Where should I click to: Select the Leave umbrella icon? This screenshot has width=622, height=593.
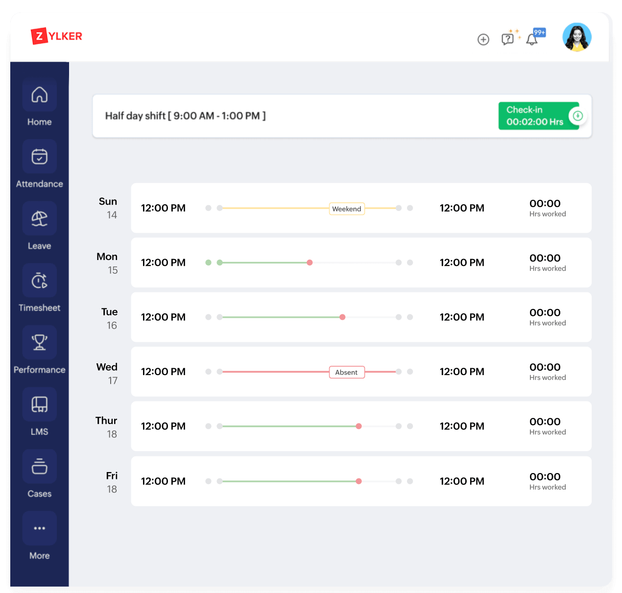coord(39,218)
